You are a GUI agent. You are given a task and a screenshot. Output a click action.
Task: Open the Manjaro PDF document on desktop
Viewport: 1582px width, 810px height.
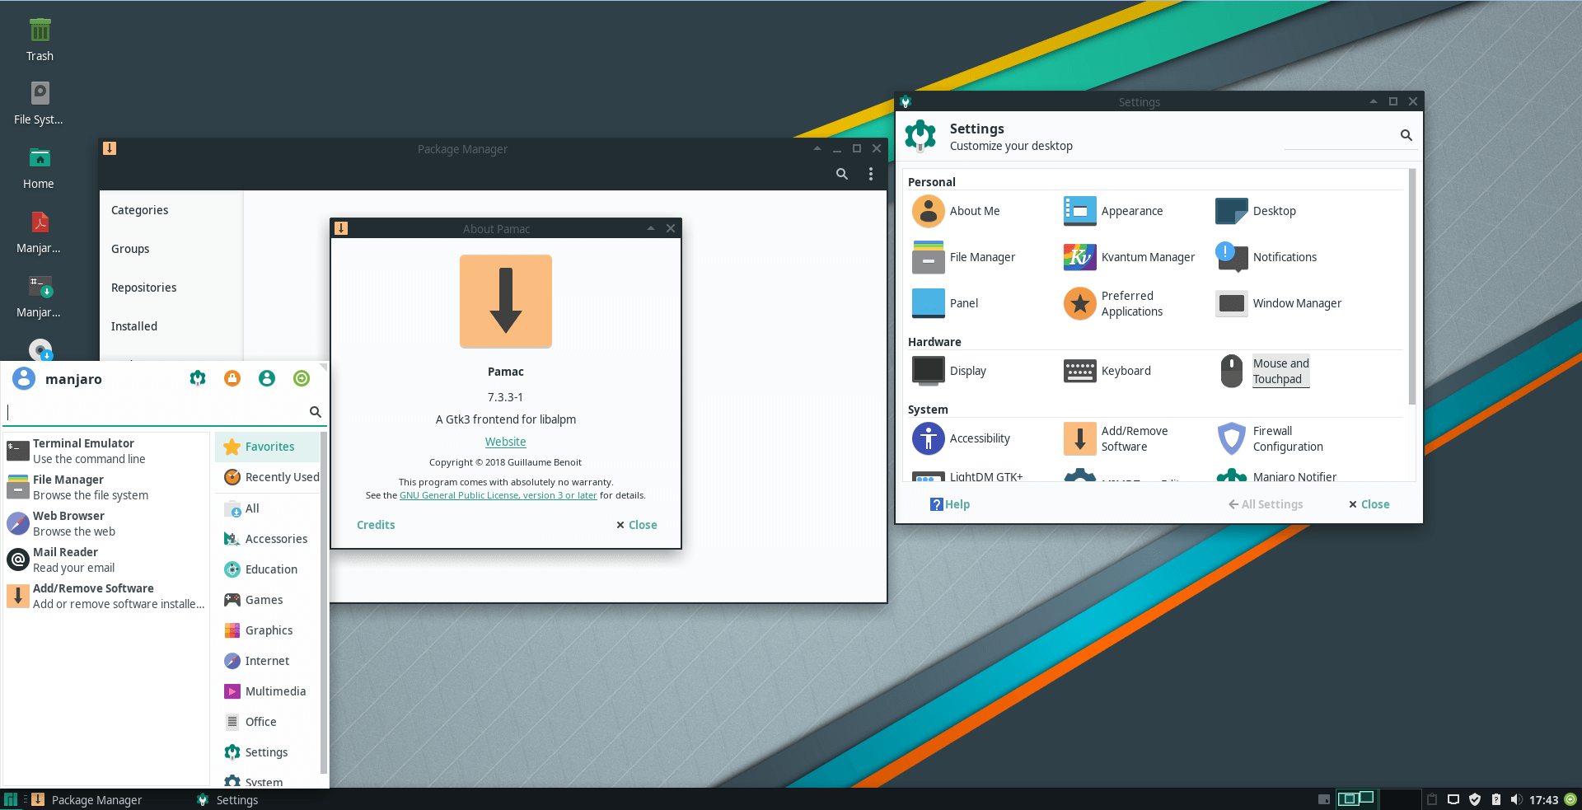point(39,232)
